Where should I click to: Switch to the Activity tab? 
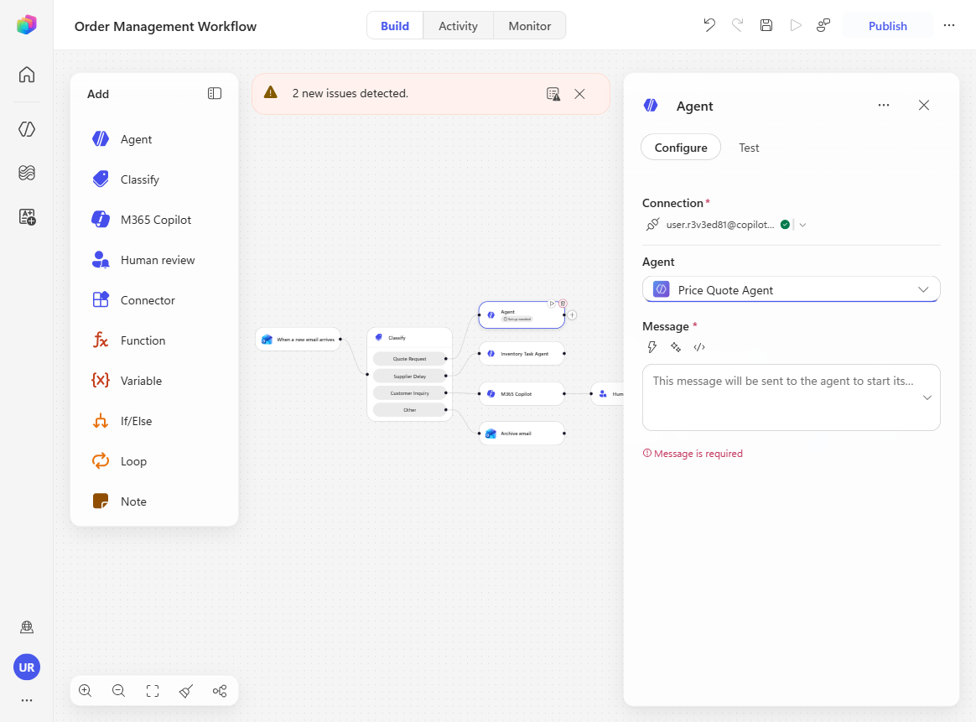(458, 26)
